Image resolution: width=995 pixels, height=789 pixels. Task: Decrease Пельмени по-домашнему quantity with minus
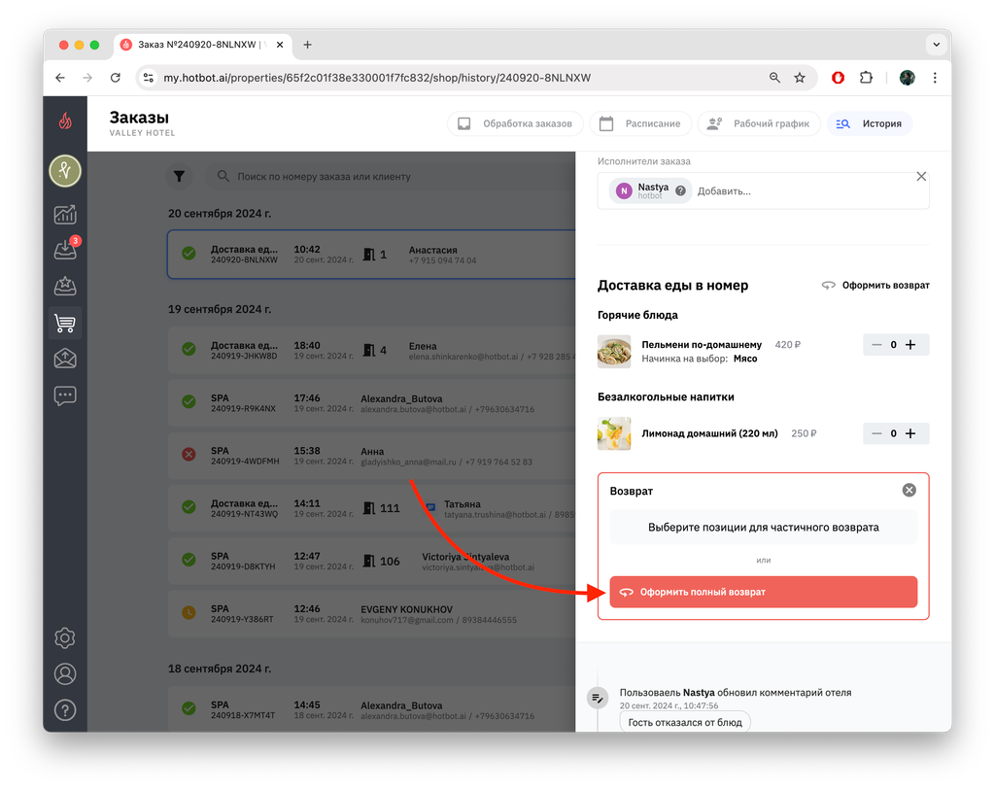(x=876, y=345)
